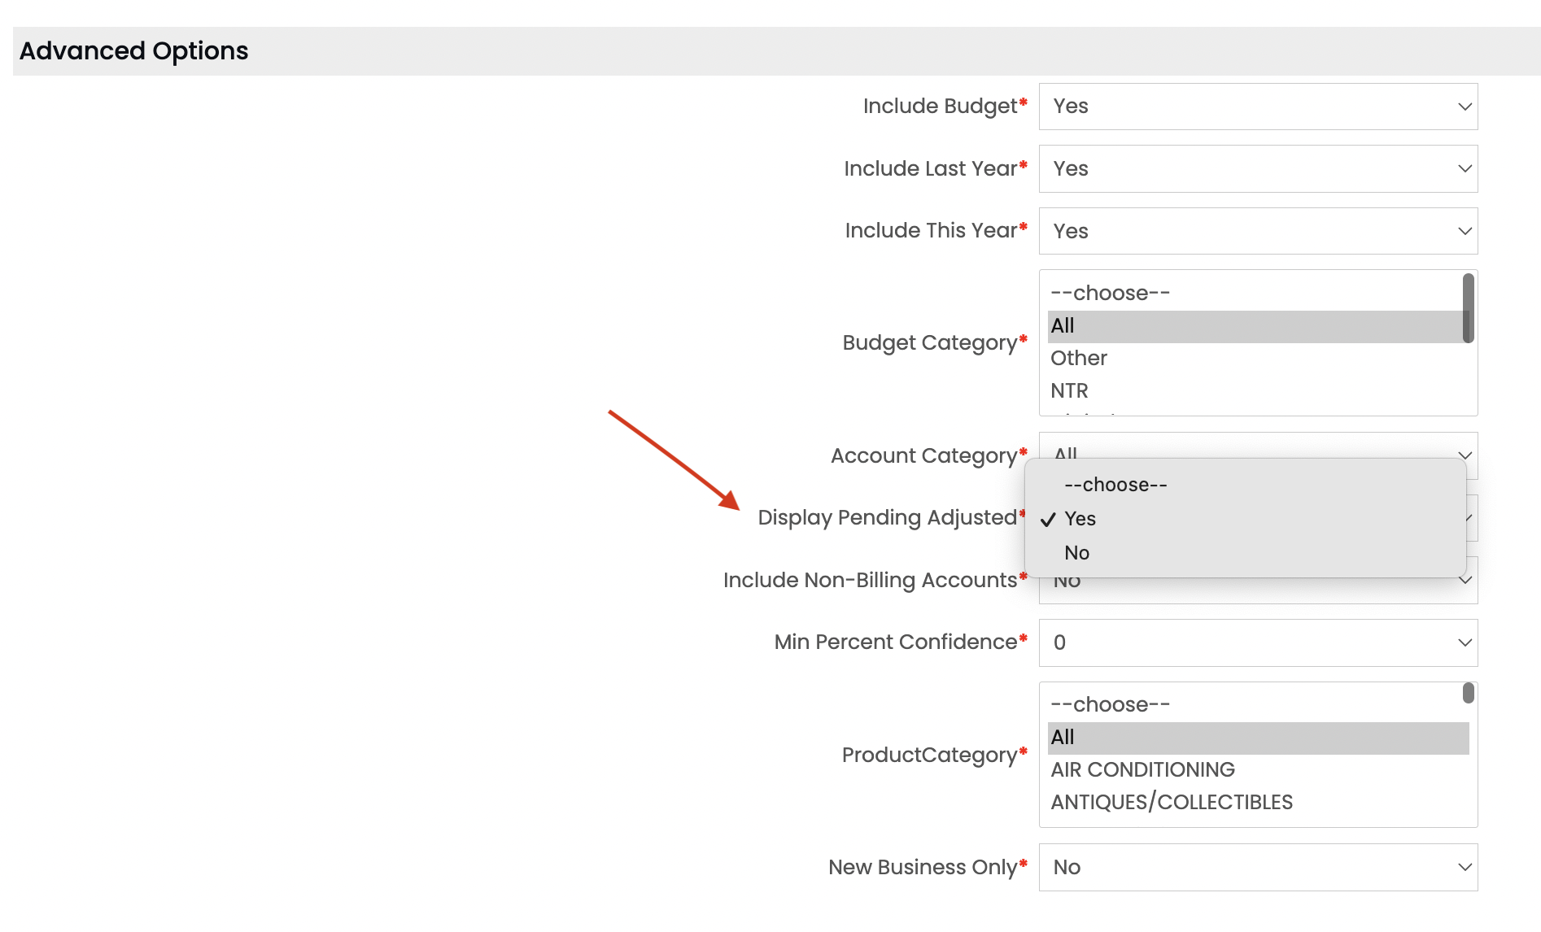
Task: Open the Min Percent Confidence dropdown
Action: tap(1258, 642)
